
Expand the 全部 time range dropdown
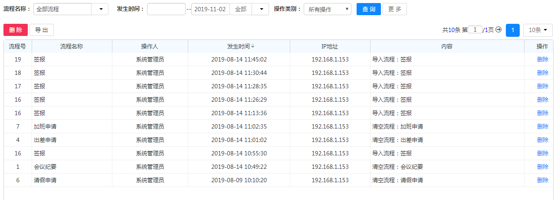click(260, 9)
